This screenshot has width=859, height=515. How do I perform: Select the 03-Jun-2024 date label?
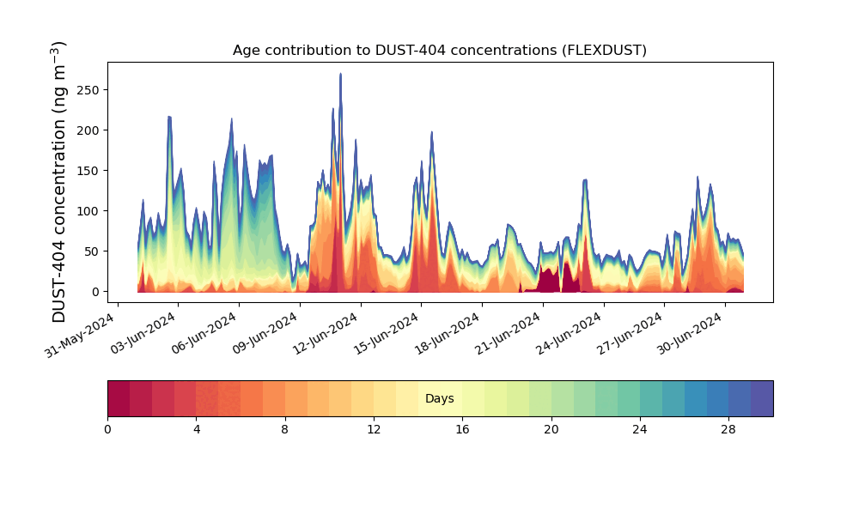pos(143,333)
